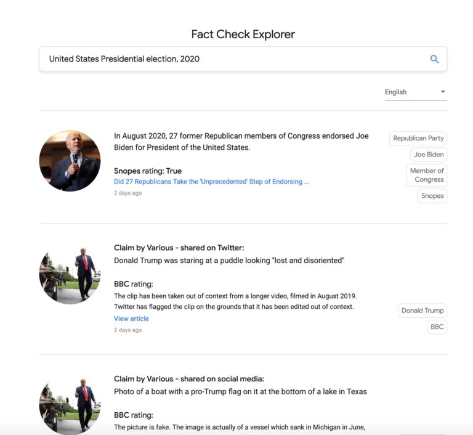Click the Member of Congress tag
The height and width of the screenshot is (435, 473).
(x=427, y=175)
